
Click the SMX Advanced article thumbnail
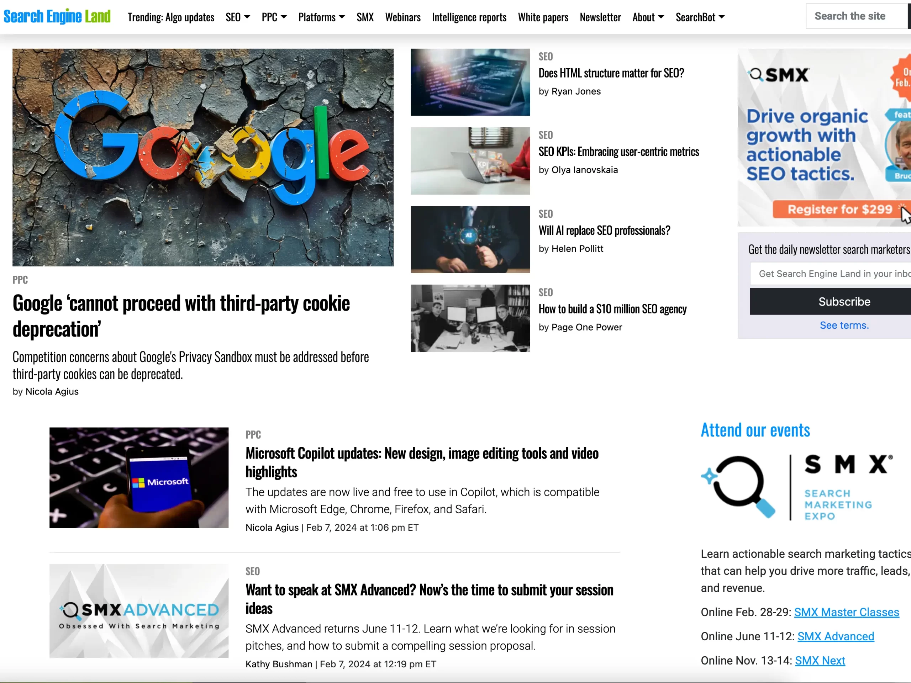tap(139, 611)
